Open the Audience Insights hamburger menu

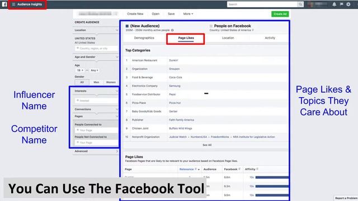13,4
